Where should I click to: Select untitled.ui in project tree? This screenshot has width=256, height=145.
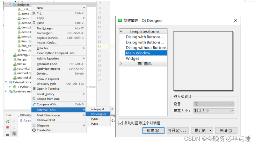[24, 78]
